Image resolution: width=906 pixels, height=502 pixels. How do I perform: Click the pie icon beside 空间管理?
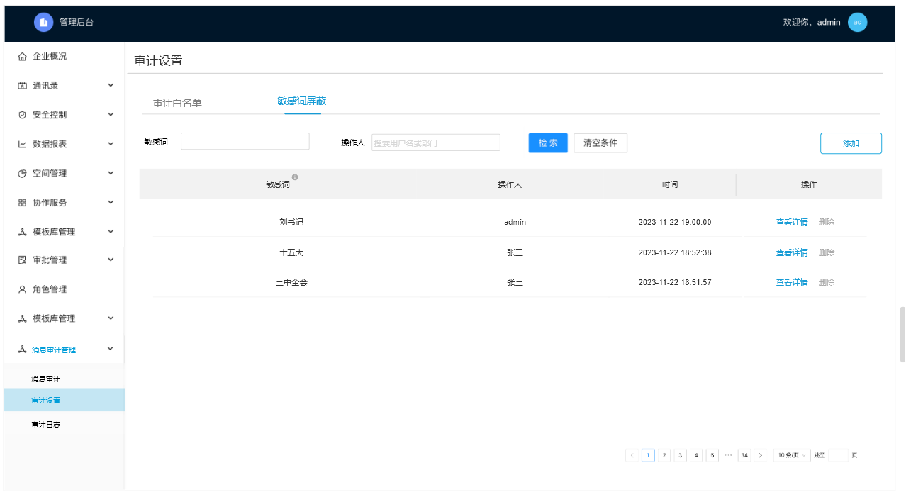coord(22,174)
